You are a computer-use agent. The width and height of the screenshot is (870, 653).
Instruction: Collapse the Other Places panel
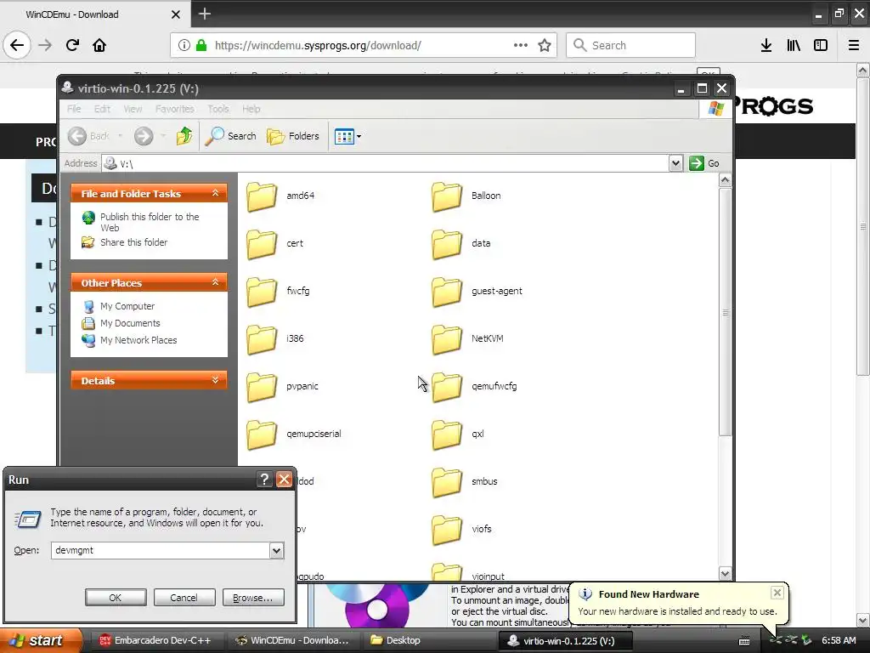click(x=215, y=282)
